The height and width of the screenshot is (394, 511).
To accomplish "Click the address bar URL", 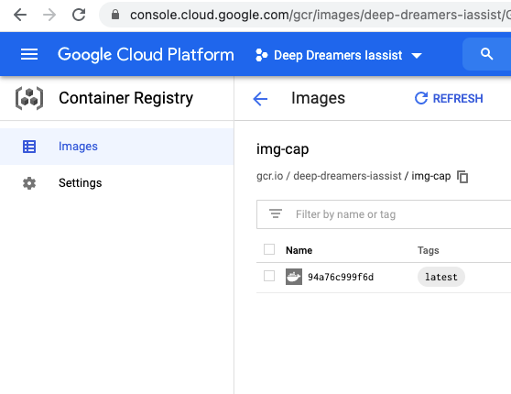I will tap(320, 15).
